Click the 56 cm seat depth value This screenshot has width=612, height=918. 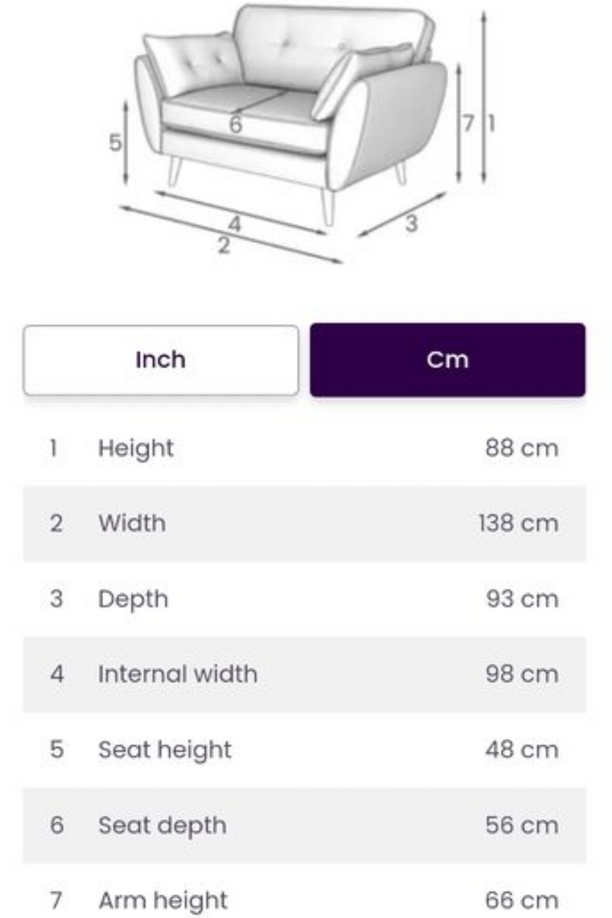point(522,825)
